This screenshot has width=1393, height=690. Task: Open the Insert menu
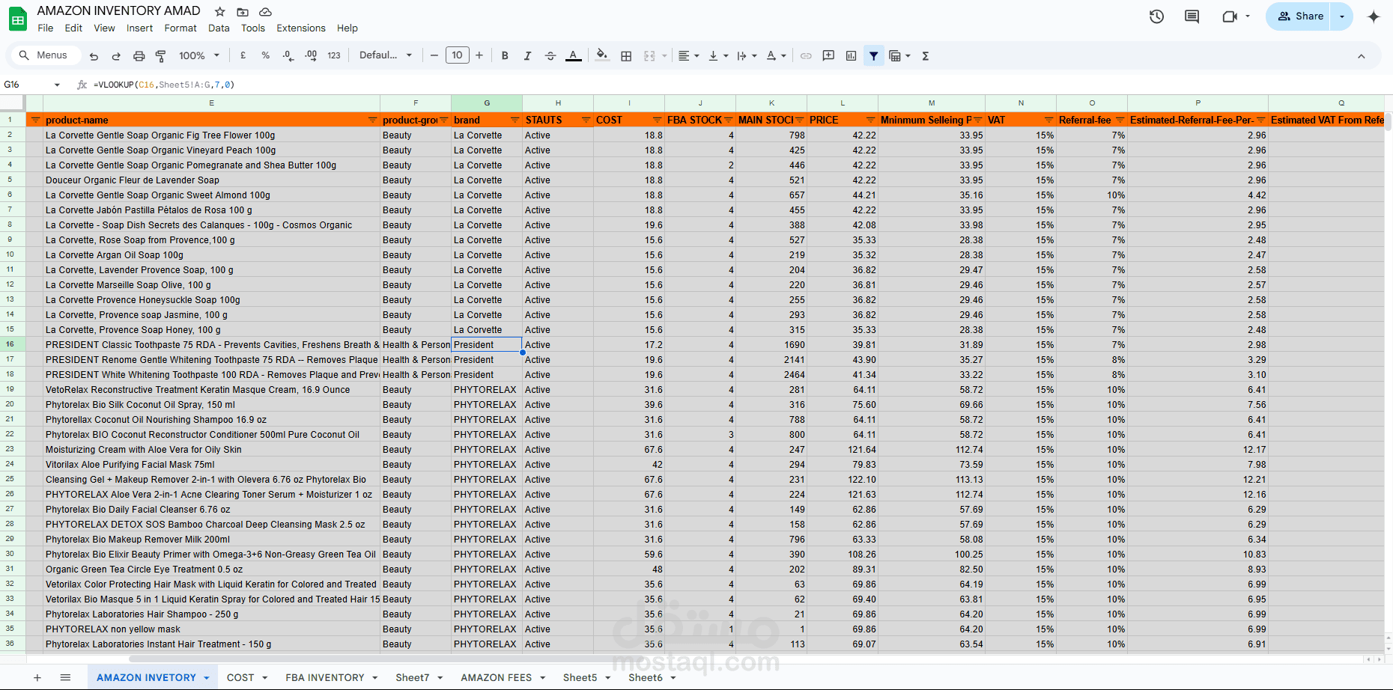pos(139,28)
